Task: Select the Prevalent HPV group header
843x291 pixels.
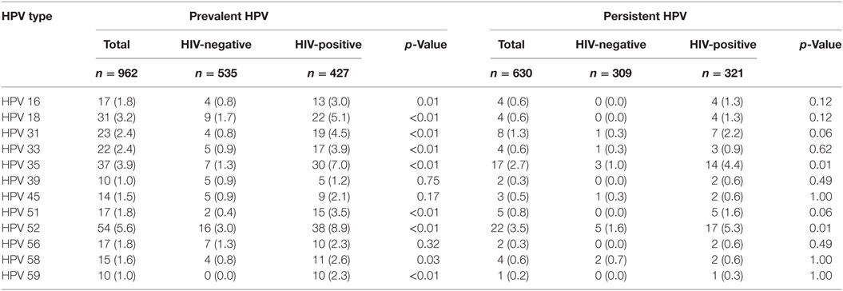Action: [229, 18]
